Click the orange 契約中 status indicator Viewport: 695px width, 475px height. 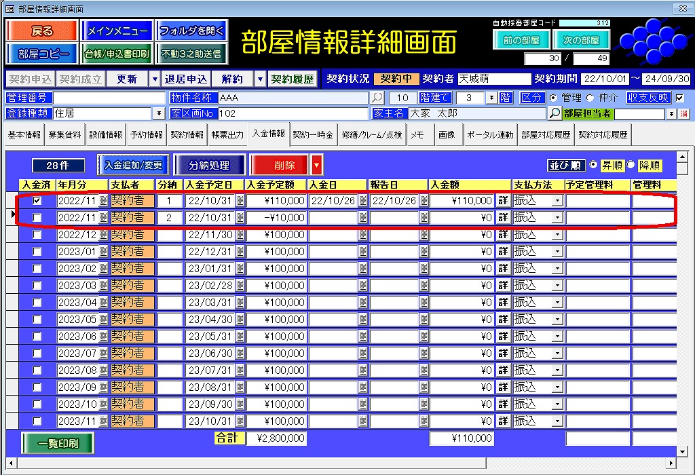pos(396,79)
